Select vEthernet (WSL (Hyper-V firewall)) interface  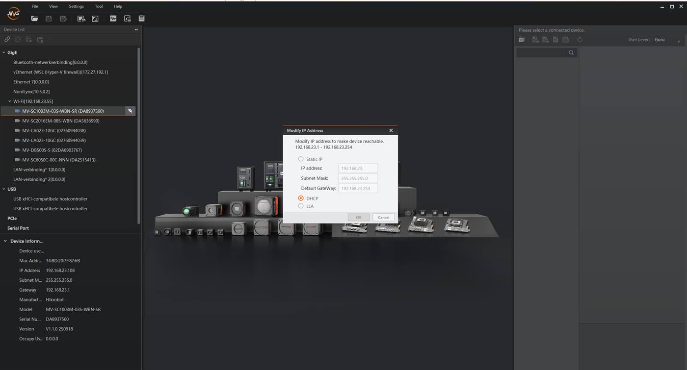[x=61, y=72]
